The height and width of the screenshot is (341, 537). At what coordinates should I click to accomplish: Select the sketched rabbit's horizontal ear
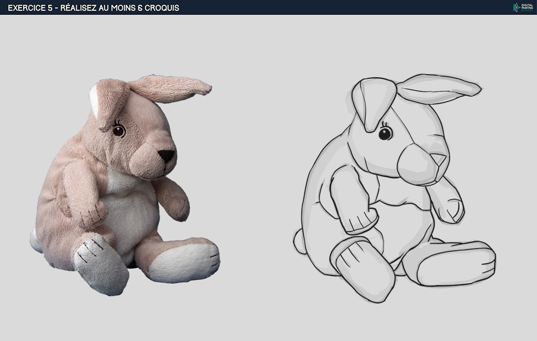[x=438, y=88]
